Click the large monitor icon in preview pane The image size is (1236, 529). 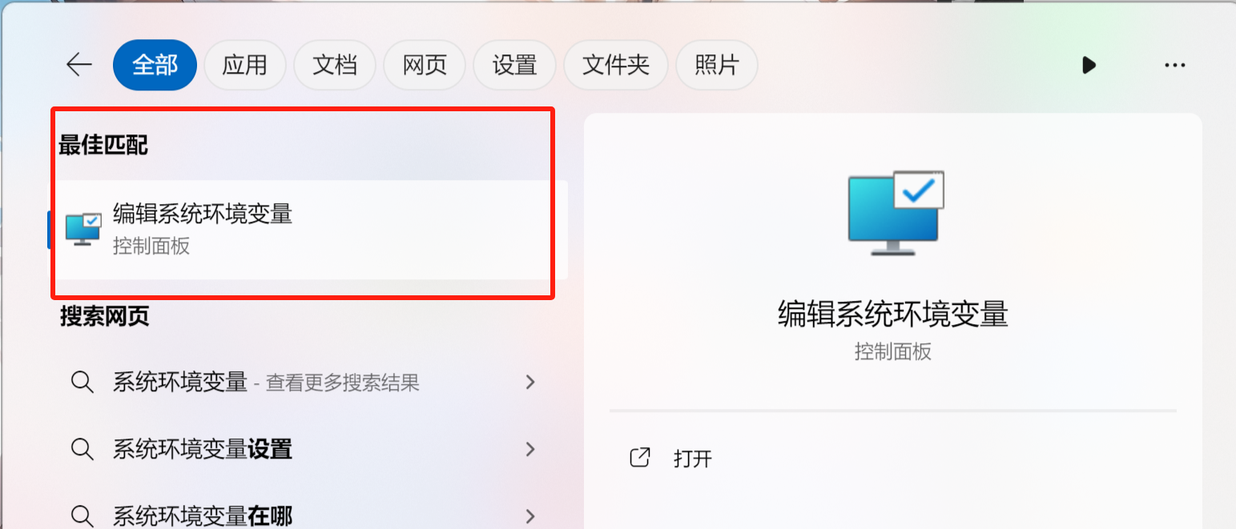tap(896, 213)
